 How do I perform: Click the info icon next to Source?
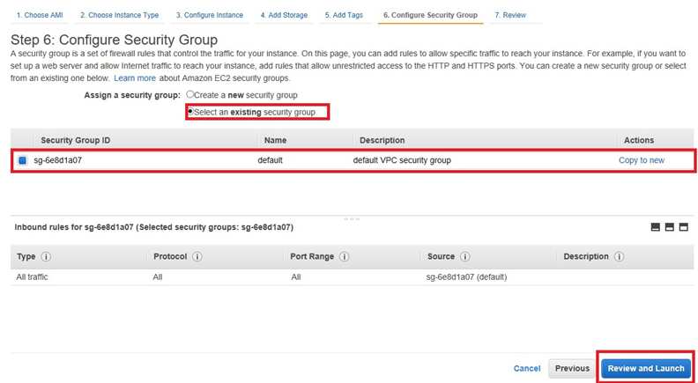click(x=464, y=257)
